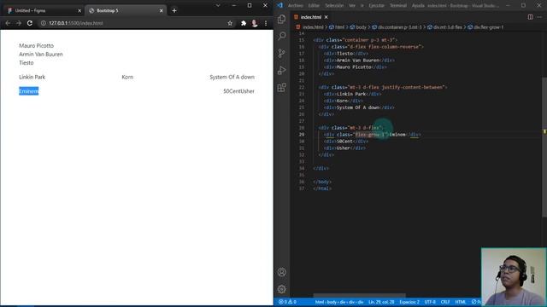This screenshot has height=307, width=547.
Task: Click the Ln 29, col 28 status item
Action: coord(381,302)
